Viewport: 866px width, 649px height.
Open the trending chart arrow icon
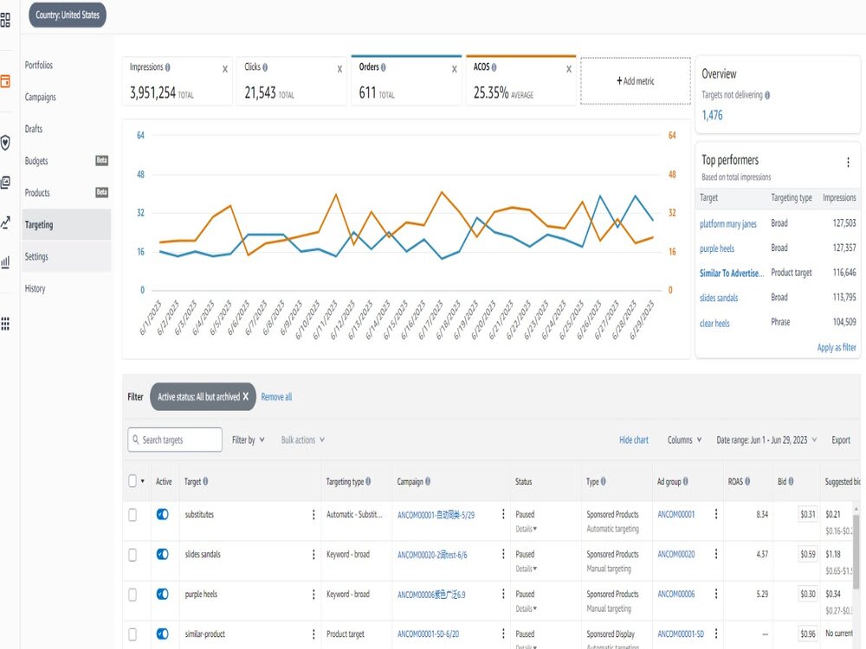coord(5,222)
